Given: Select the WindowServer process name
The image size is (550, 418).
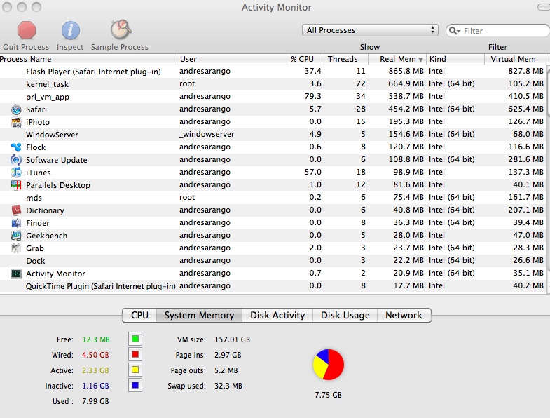Looking at the screenshot, I should pyautogui.click(x=52, y=135).
